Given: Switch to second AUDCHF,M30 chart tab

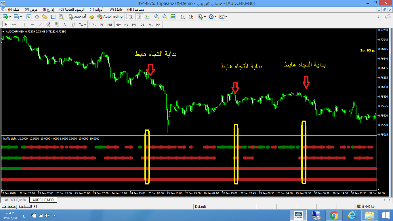Looking at the screenshot, I should point(43,200).
